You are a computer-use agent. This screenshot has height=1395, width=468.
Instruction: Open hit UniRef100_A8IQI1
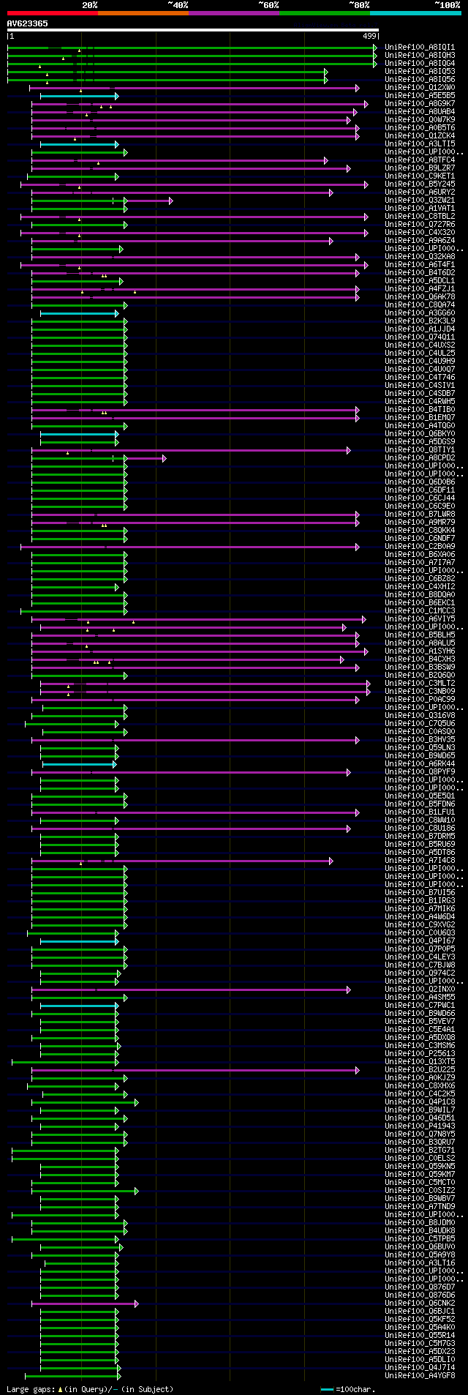point(420,48)
